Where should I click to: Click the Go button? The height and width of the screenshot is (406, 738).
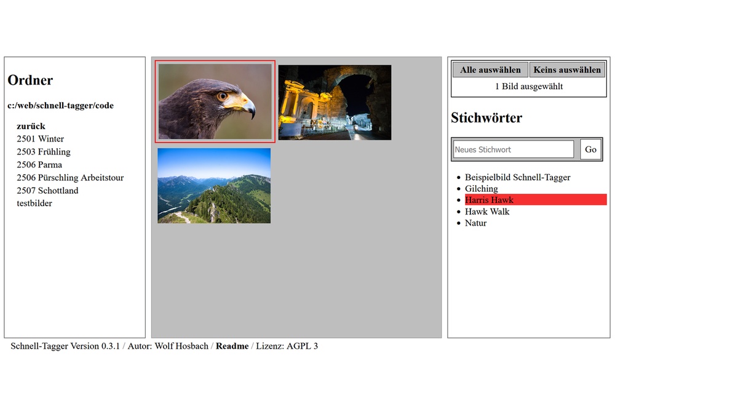590,149
